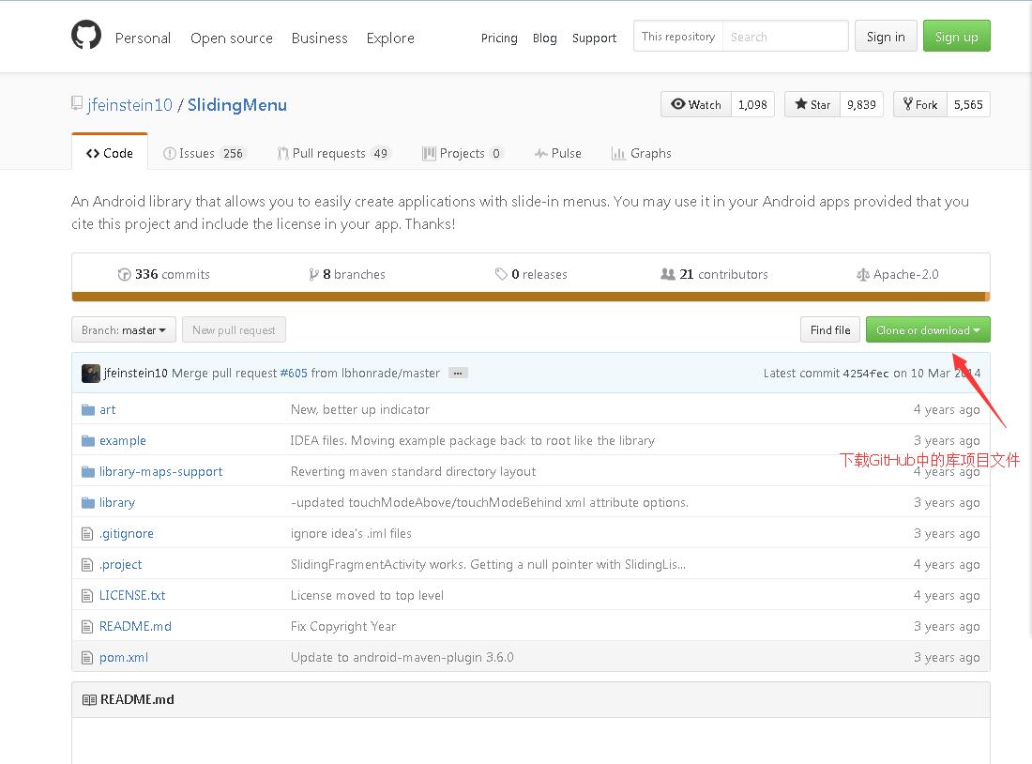Click the folder icon next to art
1032x764 pixels.
pyautogui.click(x=88, y=410)
